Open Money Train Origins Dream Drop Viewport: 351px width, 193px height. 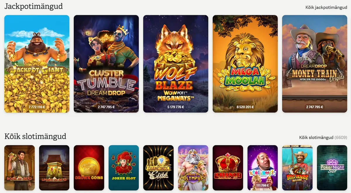tap(314, 64)
